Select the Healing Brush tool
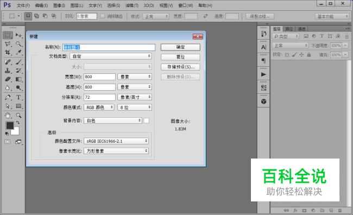Viewport: 353px width, 215px height. click(x=8, y=62)
